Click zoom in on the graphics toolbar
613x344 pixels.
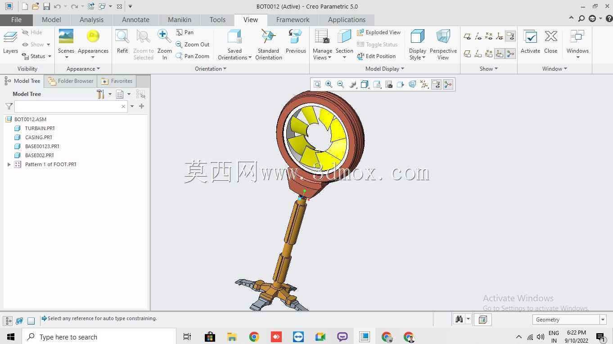click(x=329, y=84)
